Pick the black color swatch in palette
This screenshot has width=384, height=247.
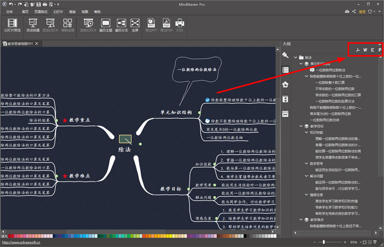pos(245,236)
